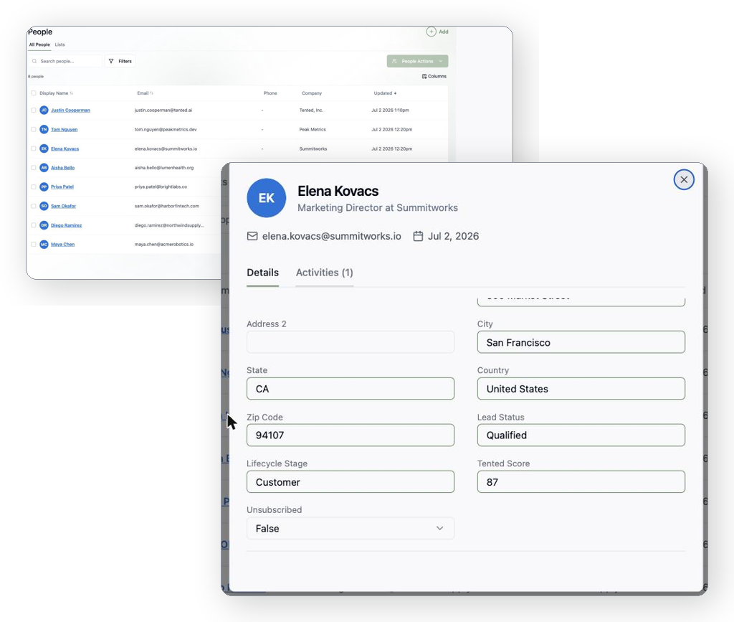
Task: Toggle the select-all checkbox in table header
Action: click(33, 93)
